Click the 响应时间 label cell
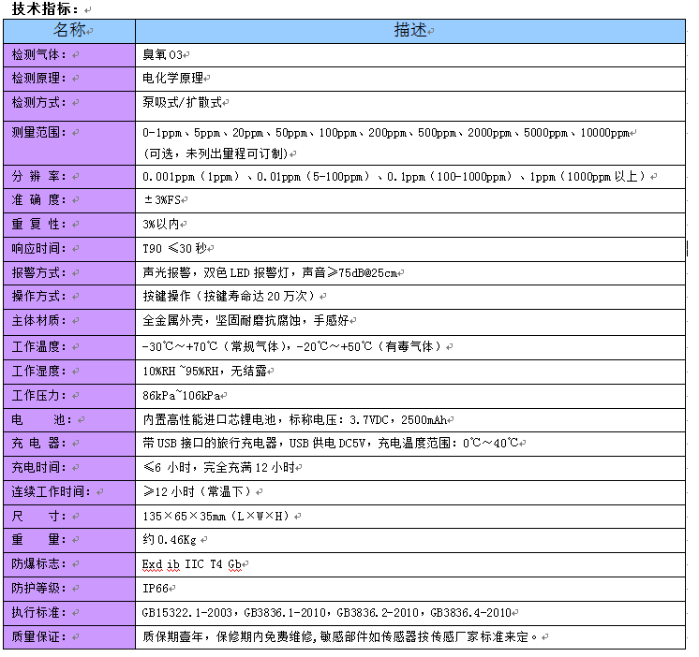This screenshot has height=657, width=699. [69, 249]
